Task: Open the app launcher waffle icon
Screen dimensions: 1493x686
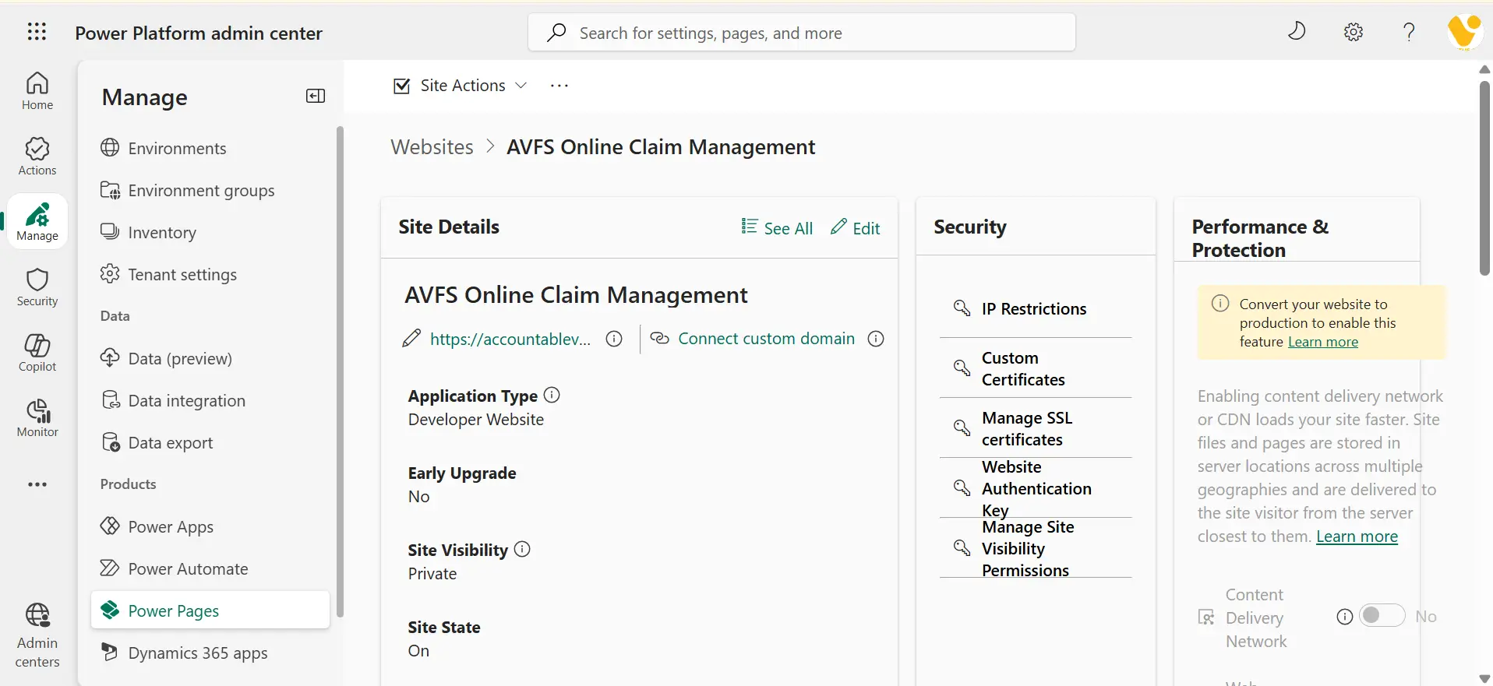Action: [x=37, y=32]
